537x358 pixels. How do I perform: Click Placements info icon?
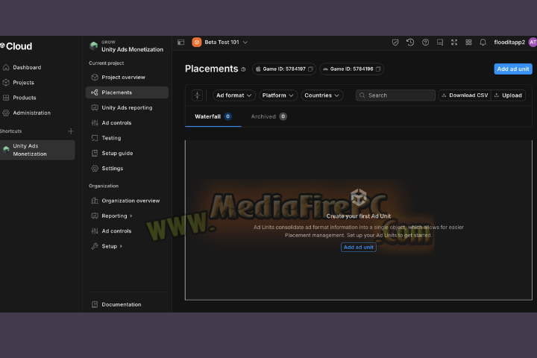[x=243, y=69]
